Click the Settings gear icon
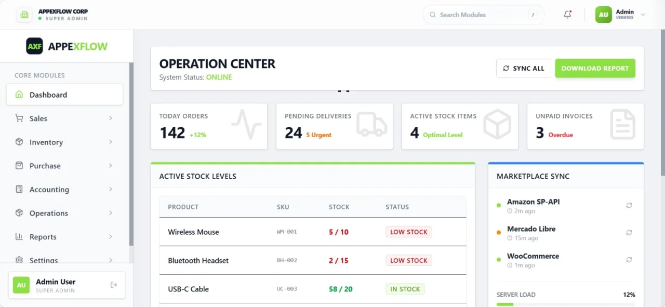Viewport: 665px width, 307px height. 19,260
